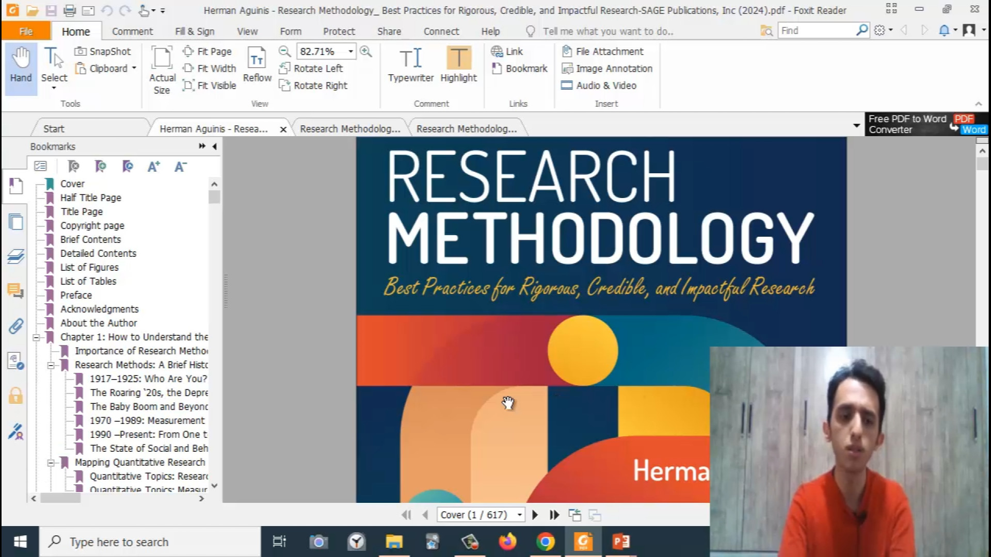The height and width of the screenshot is (557, 991).
Task: Open the Preface bookmark
Action: [76, 295]
